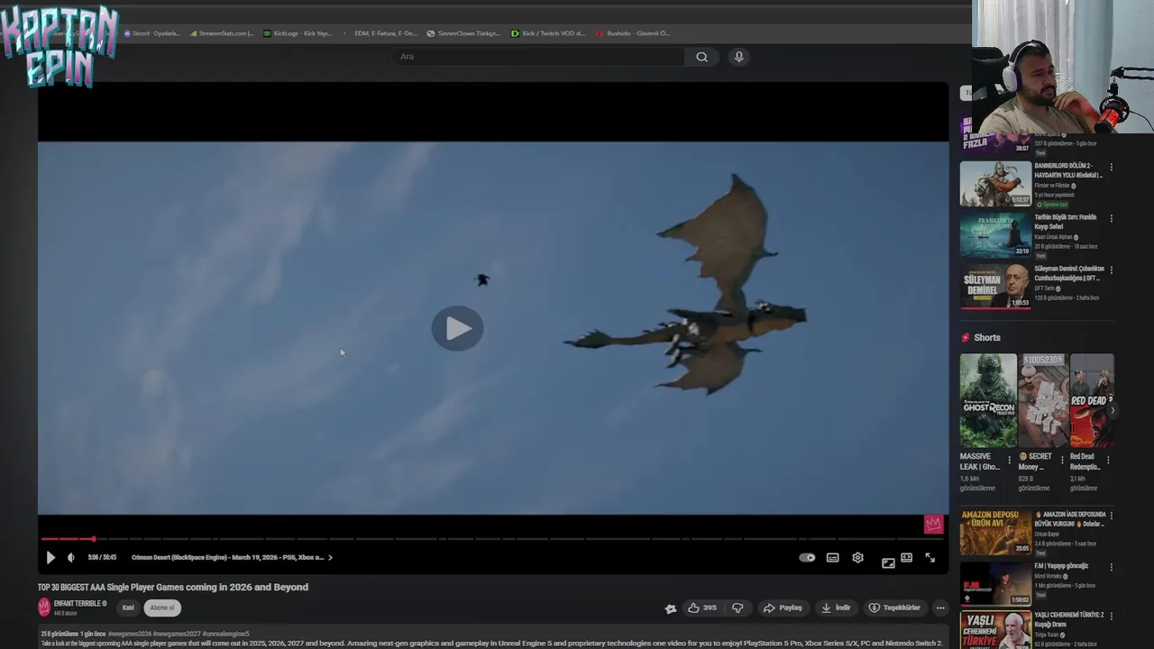Open ENFANT TERRIBLE channel avatar
This screenshot has width=1154, height=649.
44,608
